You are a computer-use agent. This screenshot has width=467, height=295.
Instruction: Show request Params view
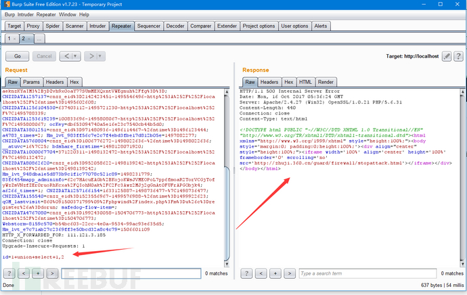click(x=31, y=82)
